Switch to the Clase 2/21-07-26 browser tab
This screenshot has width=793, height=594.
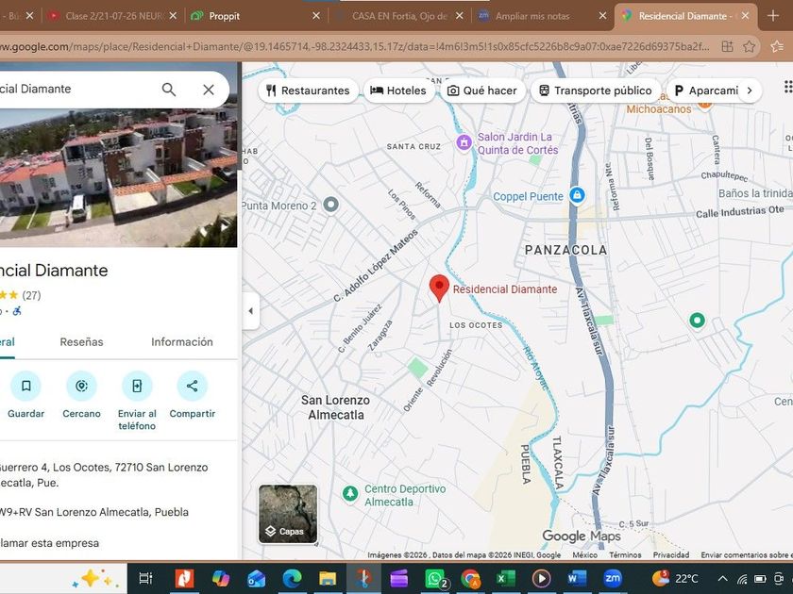pyautogui.click(x=114, y=16)
